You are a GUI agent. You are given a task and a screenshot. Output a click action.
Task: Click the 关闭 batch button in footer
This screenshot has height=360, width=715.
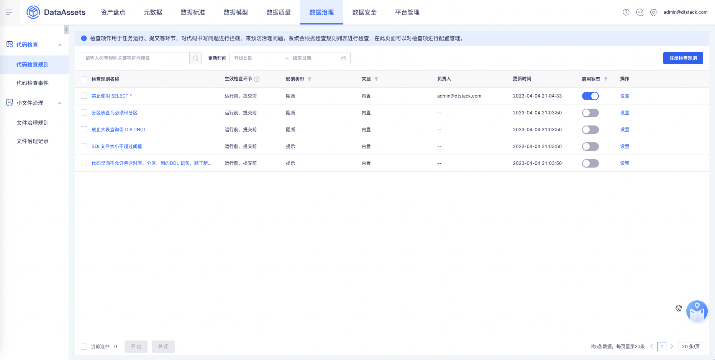(163, 347)
